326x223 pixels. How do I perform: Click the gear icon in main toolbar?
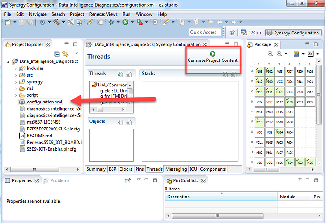pos(155,22)
